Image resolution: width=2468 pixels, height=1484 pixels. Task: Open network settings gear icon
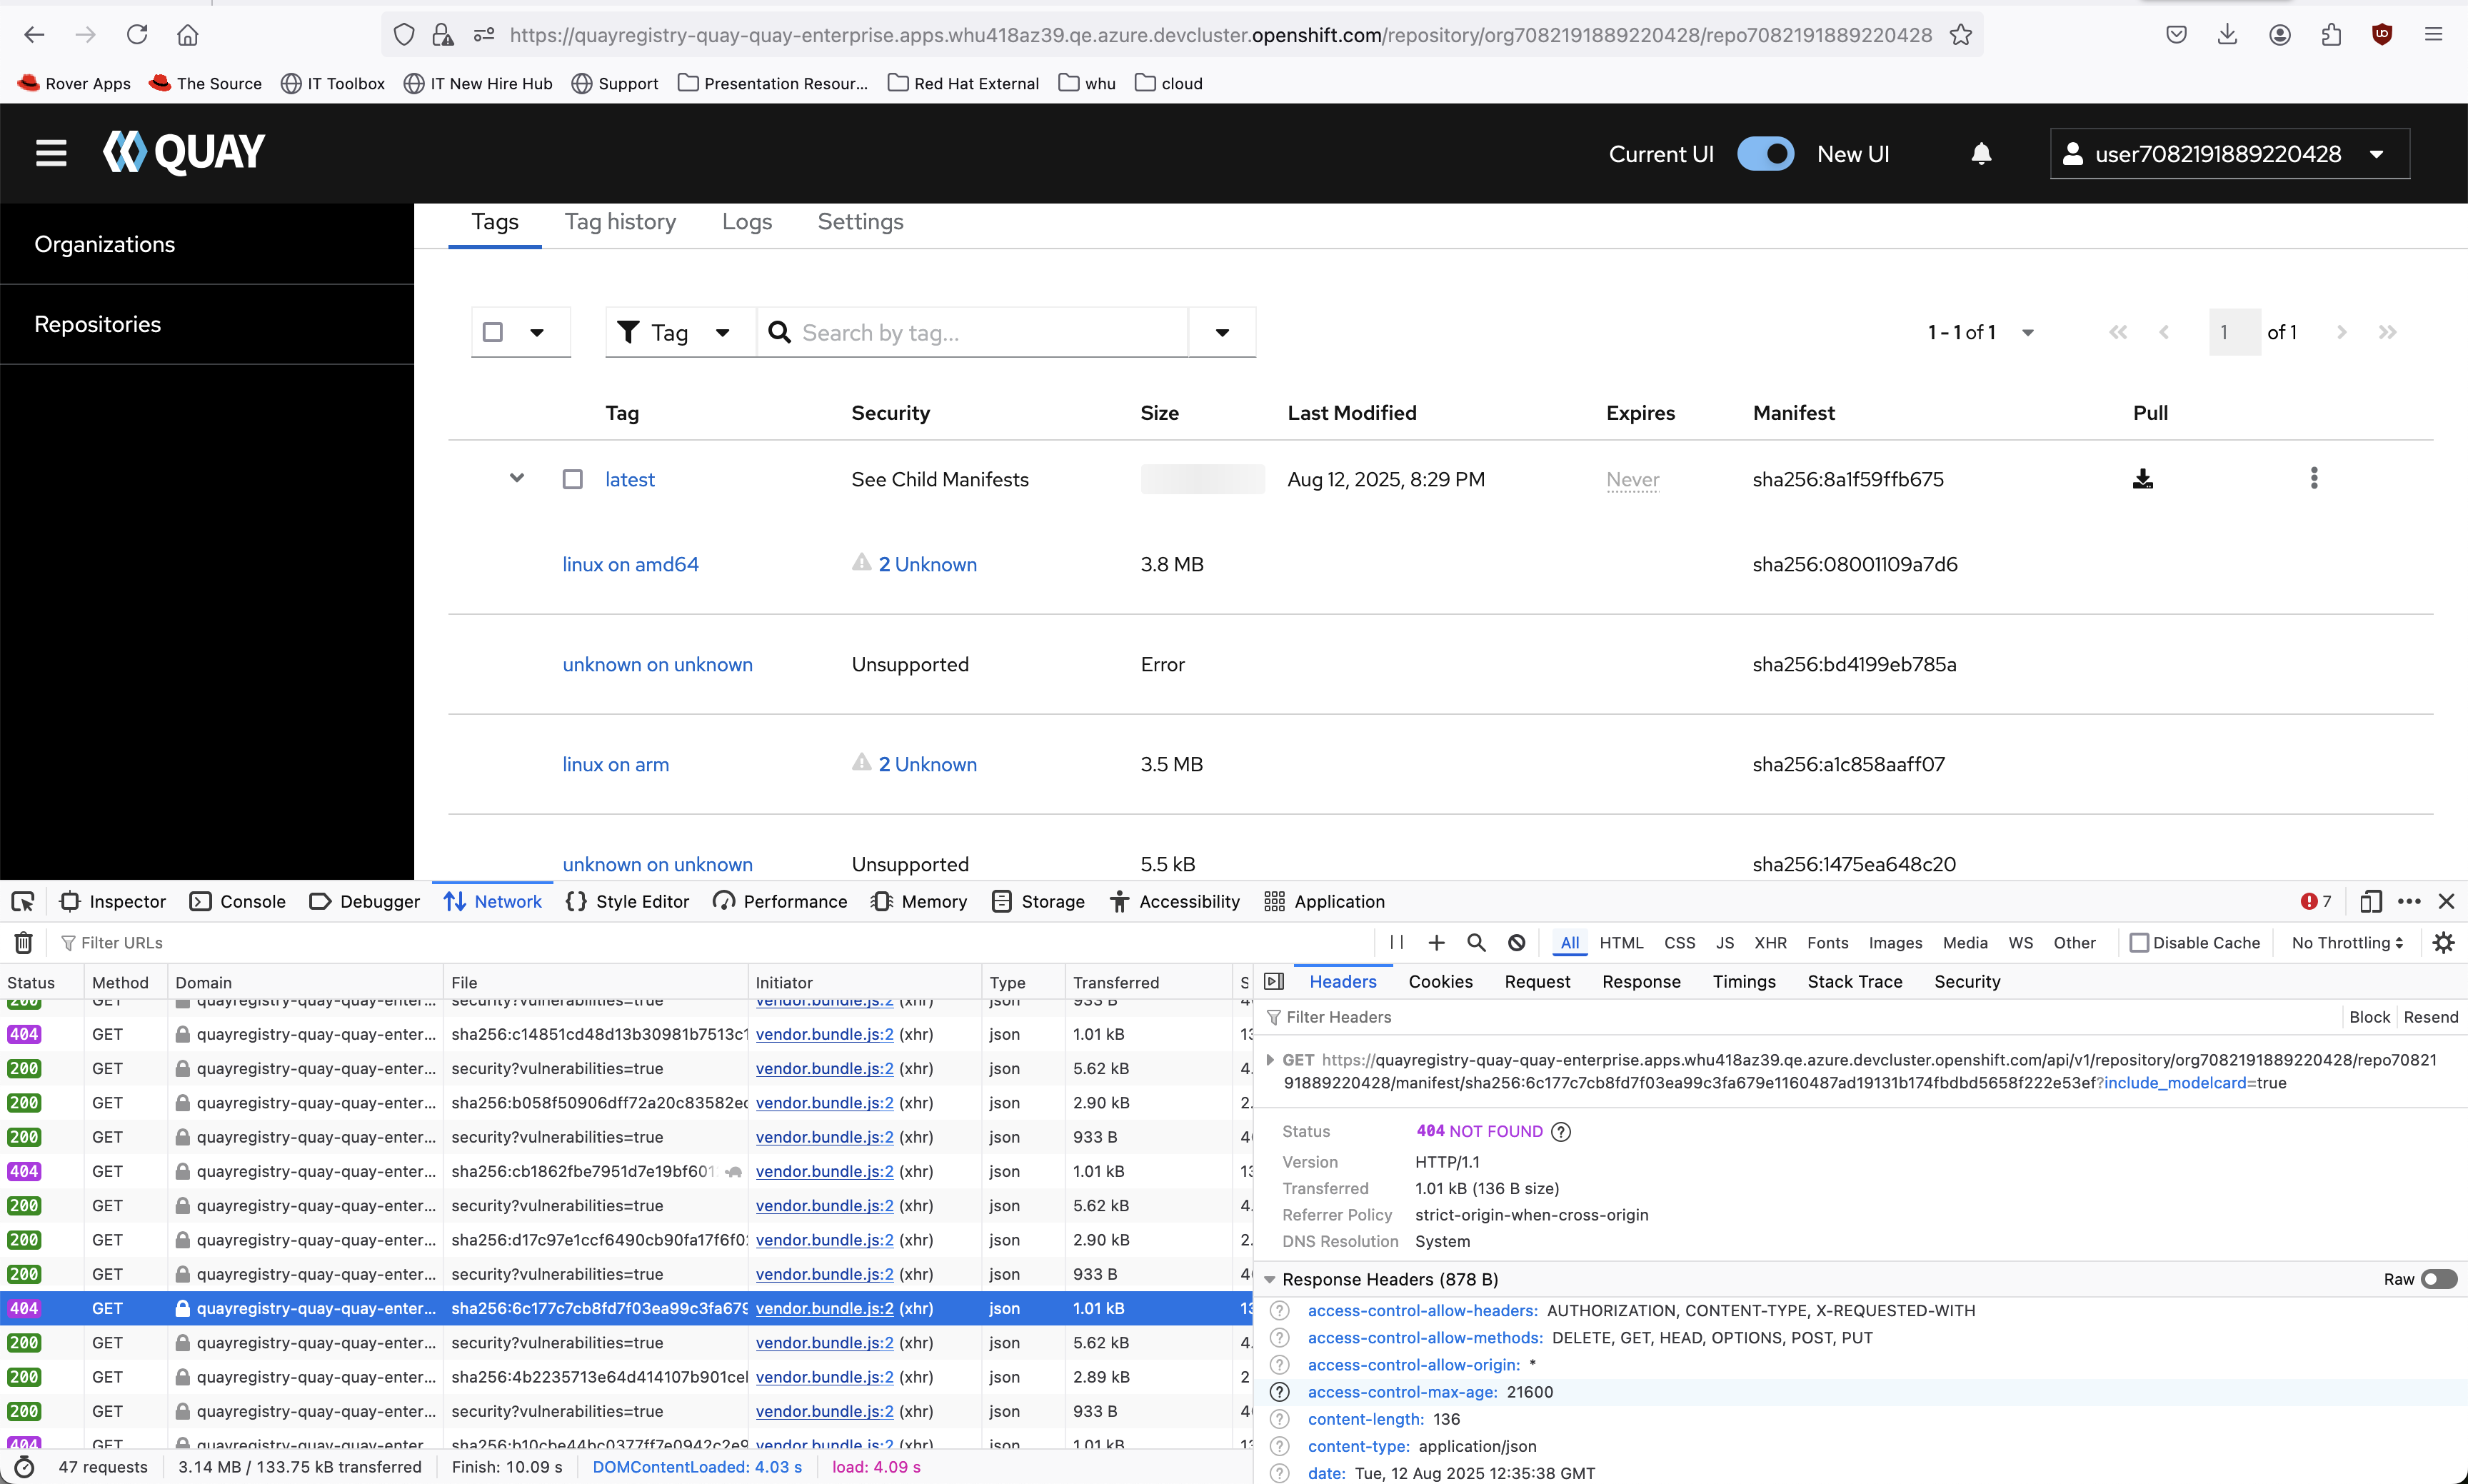pos(2443,942)
